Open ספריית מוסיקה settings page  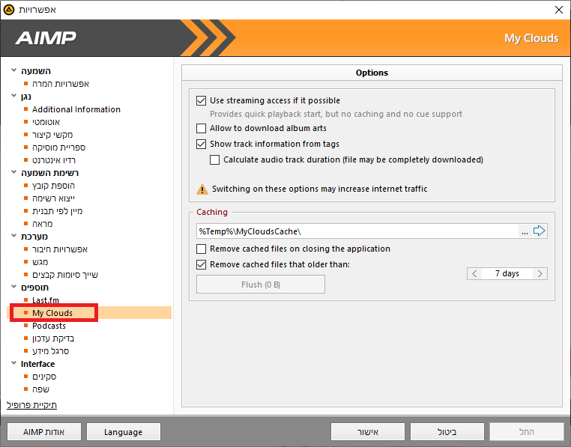58,148
